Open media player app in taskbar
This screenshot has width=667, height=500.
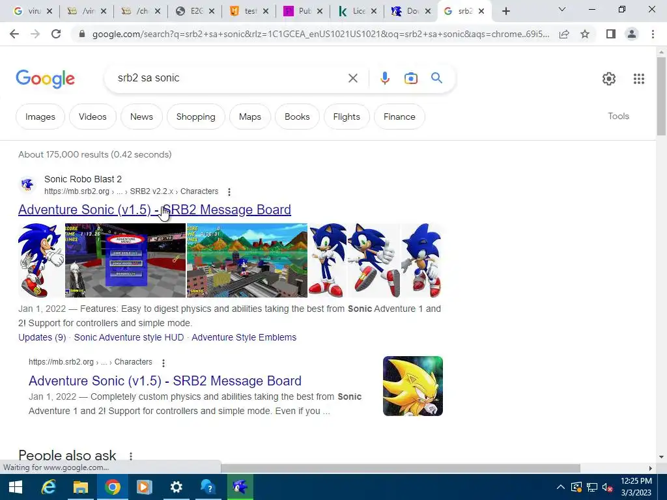144,487
